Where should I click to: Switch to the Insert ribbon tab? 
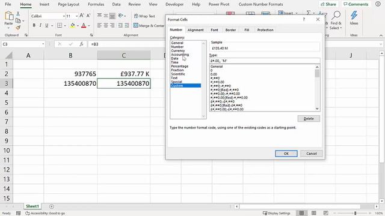point(44,4)
